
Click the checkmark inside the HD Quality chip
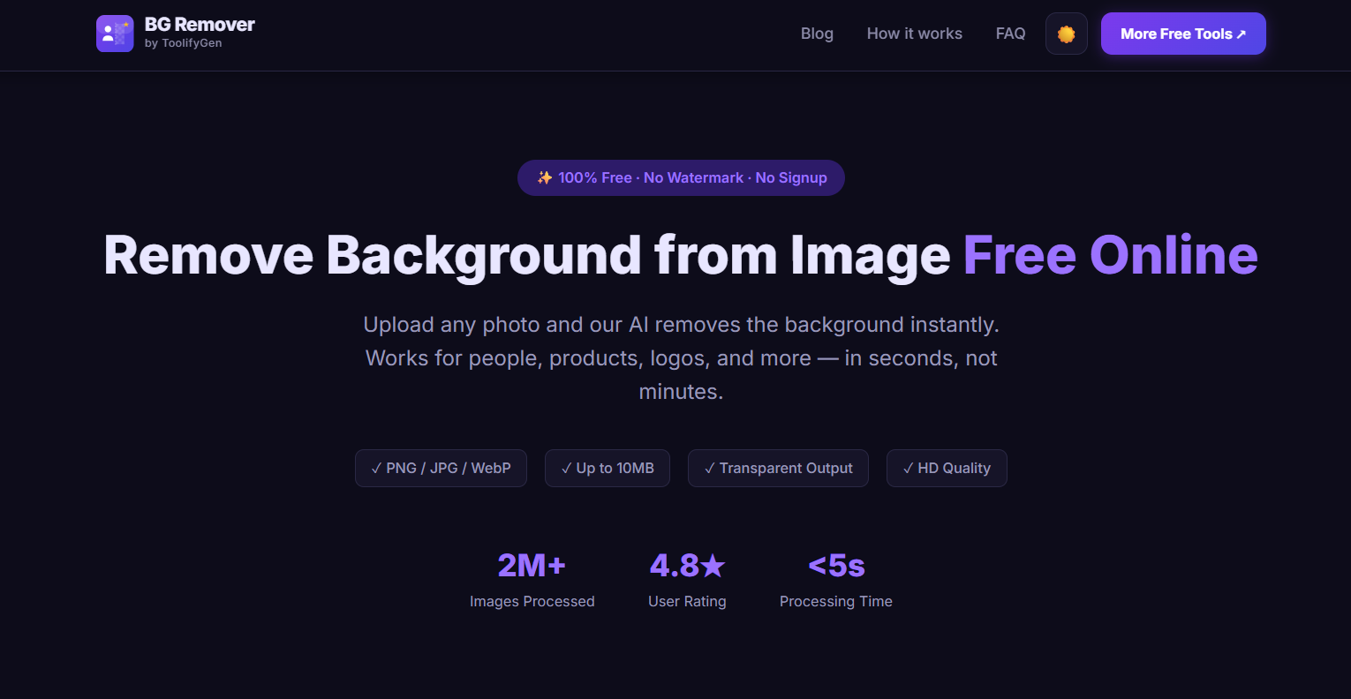click(909, 468)
